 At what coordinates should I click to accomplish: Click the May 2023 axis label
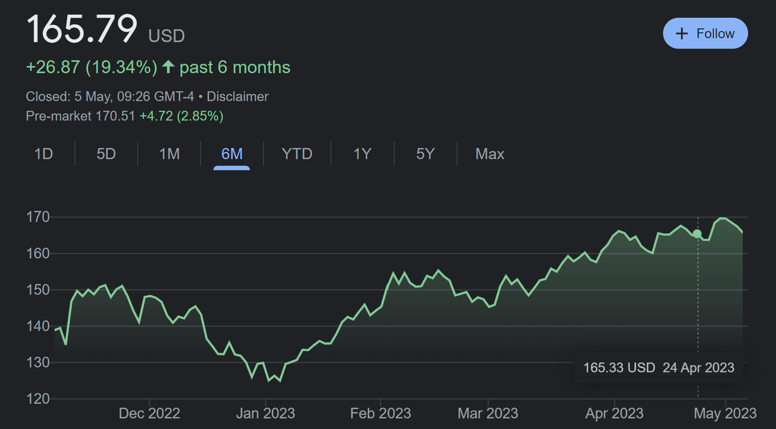click(x=725, y=413)
